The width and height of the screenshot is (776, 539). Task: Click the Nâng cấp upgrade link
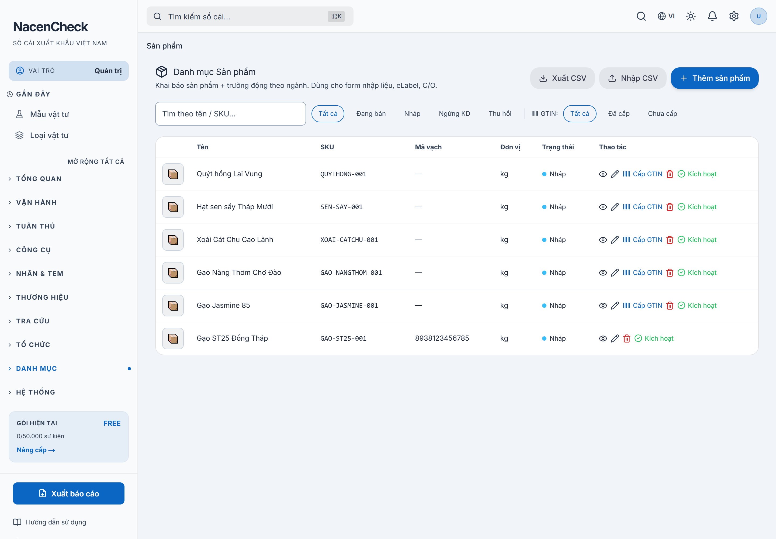36,450
